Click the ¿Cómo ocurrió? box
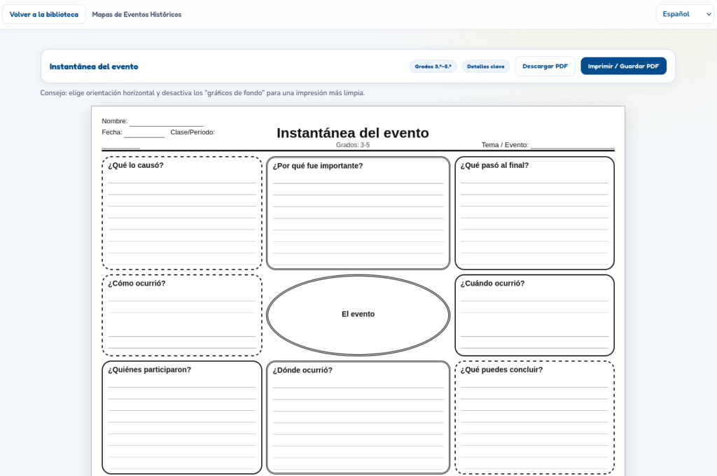This screenshot has width=717, height=476. tap(182, 315)
